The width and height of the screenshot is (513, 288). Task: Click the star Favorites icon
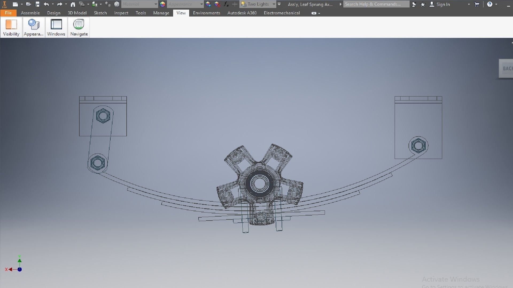click(x=423, y=4)
